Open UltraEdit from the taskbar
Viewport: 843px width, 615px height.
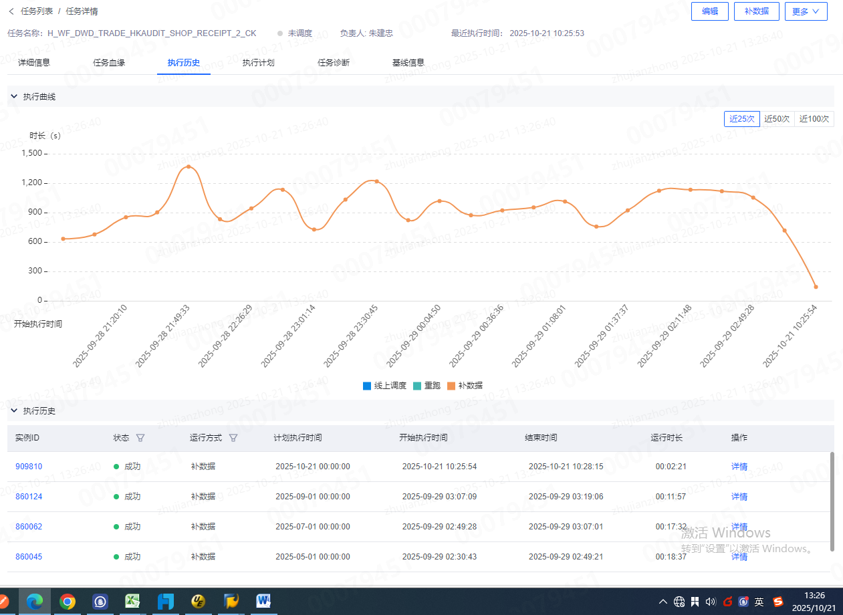pos(199,602)
